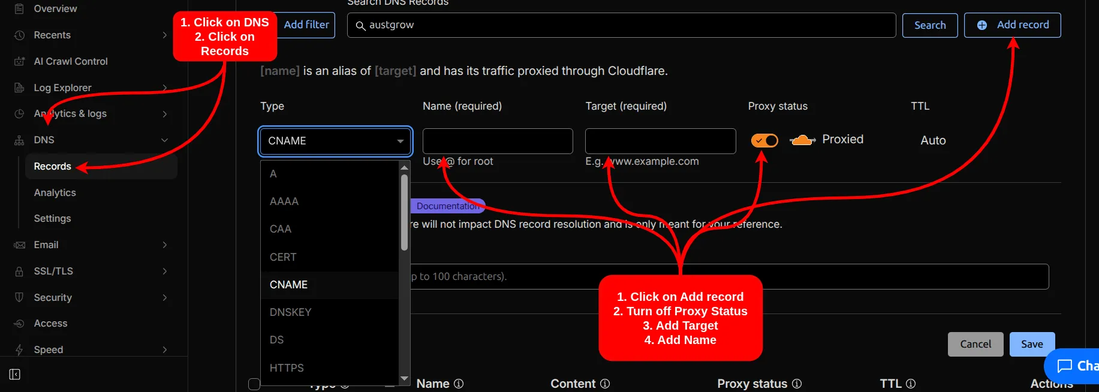Viewport: 1099px width, 392px height.
Task: Click the Access icon in sidebar
Action: [x=19, y=323]
